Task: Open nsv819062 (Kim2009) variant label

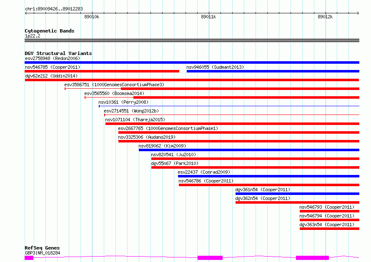Action: coord(162,146)
